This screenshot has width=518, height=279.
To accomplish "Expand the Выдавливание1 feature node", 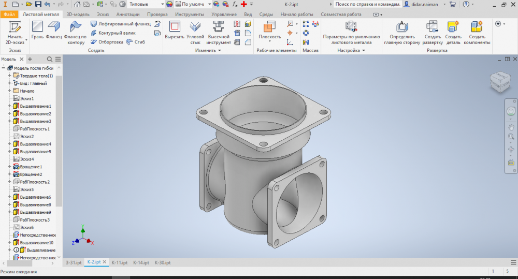I will point(9,106).
